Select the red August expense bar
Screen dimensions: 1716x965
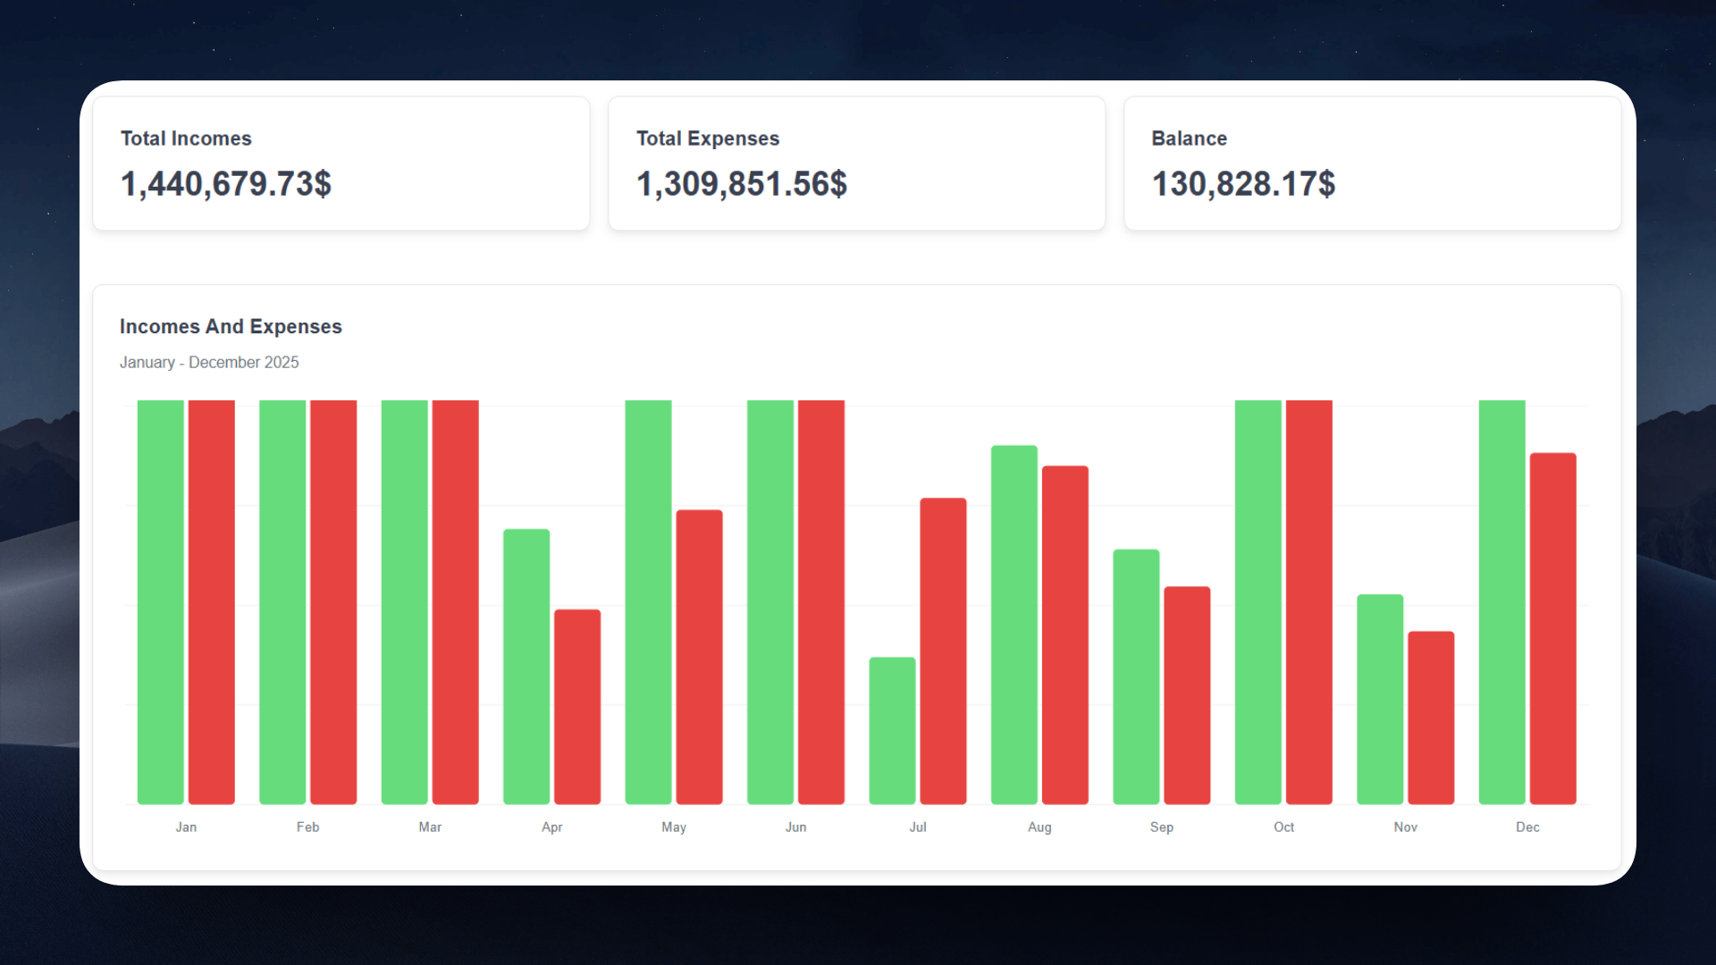pyautogui.click(x=1064, y=634)
